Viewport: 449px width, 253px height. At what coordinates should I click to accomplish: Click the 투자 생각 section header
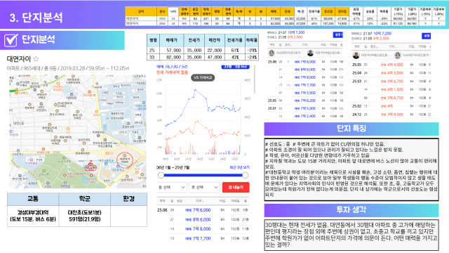tap(351, 210)
